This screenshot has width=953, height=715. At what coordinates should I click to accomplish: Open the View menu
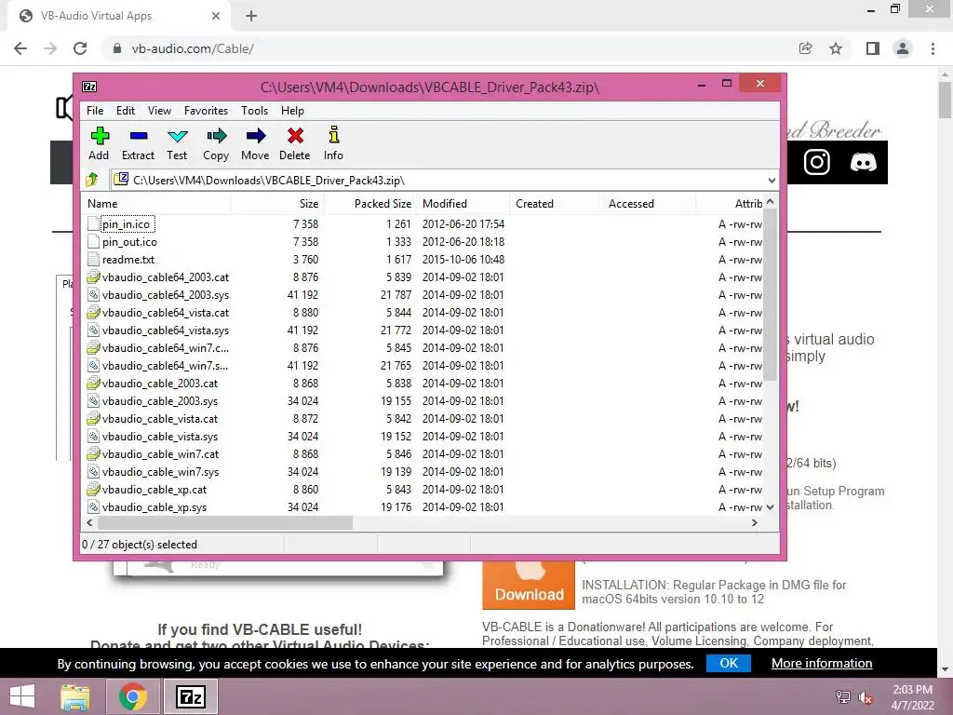pyautogui.click(x=159, y=111)
